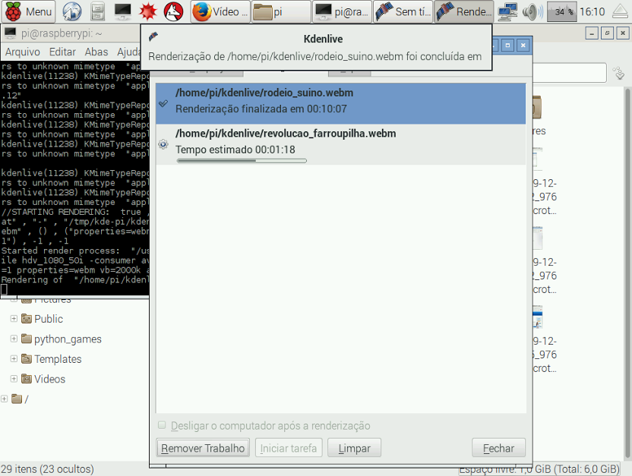Expand the root / tree node
Screen dimensions: 632x476
pos(4,399)
